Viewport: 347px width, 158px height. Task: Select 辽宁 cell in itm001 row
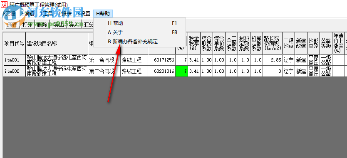coord(289,60)
